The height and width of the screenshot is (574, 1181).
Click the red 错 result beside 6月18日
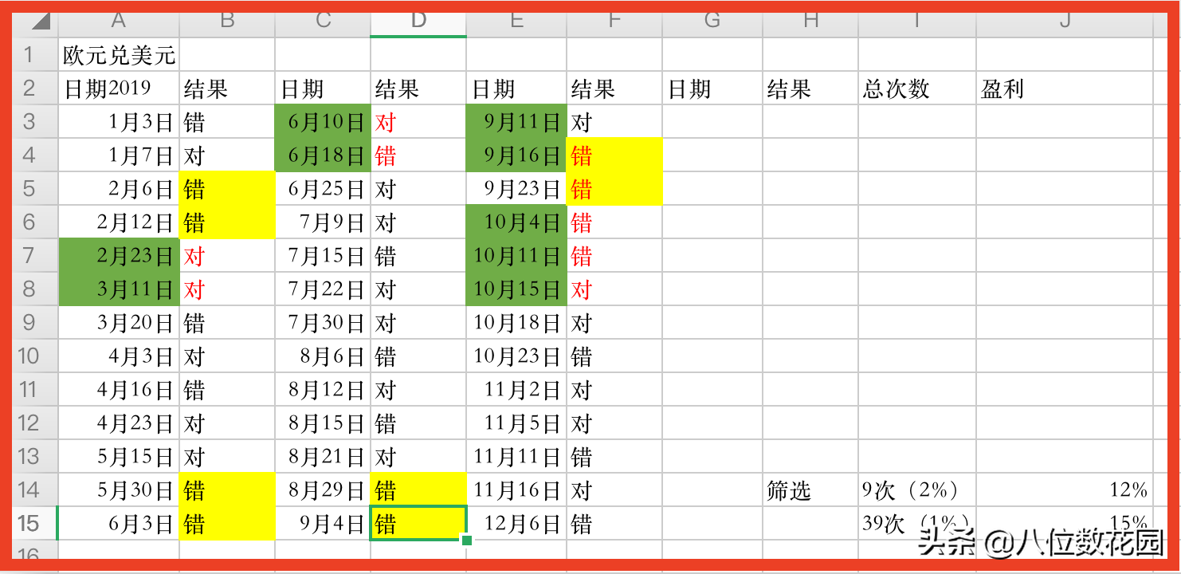click(x=418, y=155)
